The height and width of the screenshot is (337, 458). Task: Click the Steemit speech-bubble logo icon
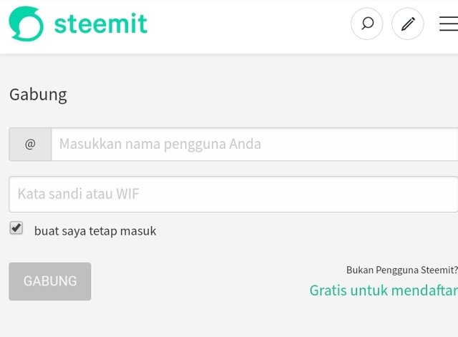coord(26,24)
